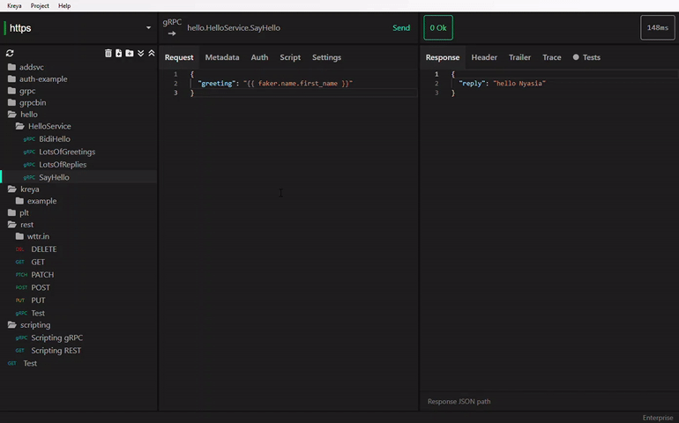Click the 0 Ok status button
Screen dimensions: 679x423
click(437, 28)
